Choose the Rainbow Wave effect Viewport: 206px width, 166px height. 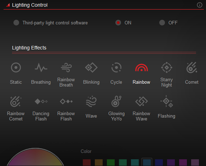coord(142,101)
